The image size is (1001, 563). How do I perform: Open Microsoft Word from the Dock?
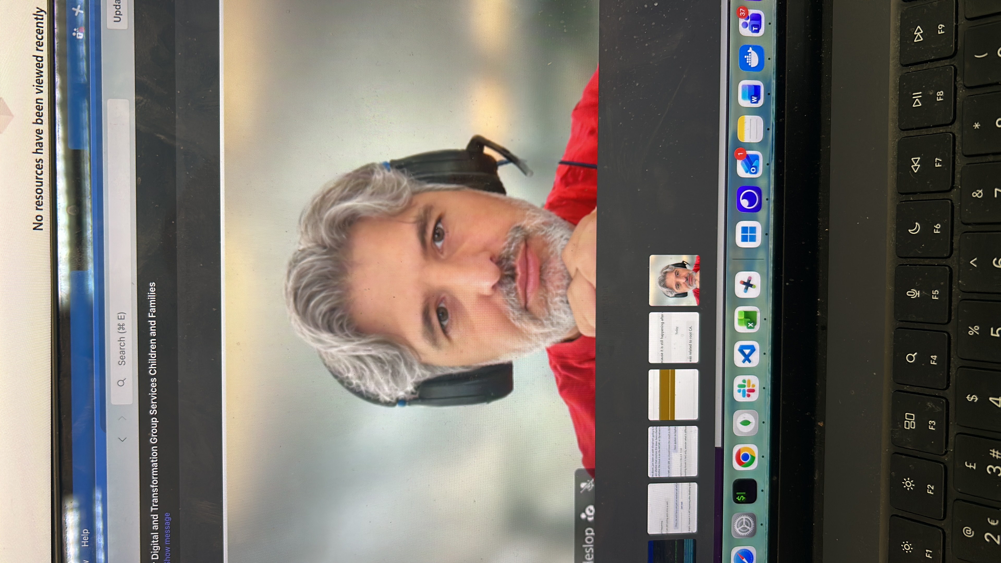751,94
